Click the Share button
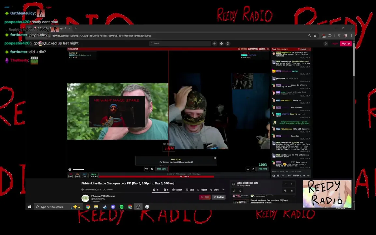376x235 pixels. point(214,190)
